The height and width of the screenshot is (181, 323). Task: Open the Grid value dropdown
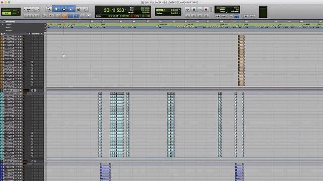[179, 10]
